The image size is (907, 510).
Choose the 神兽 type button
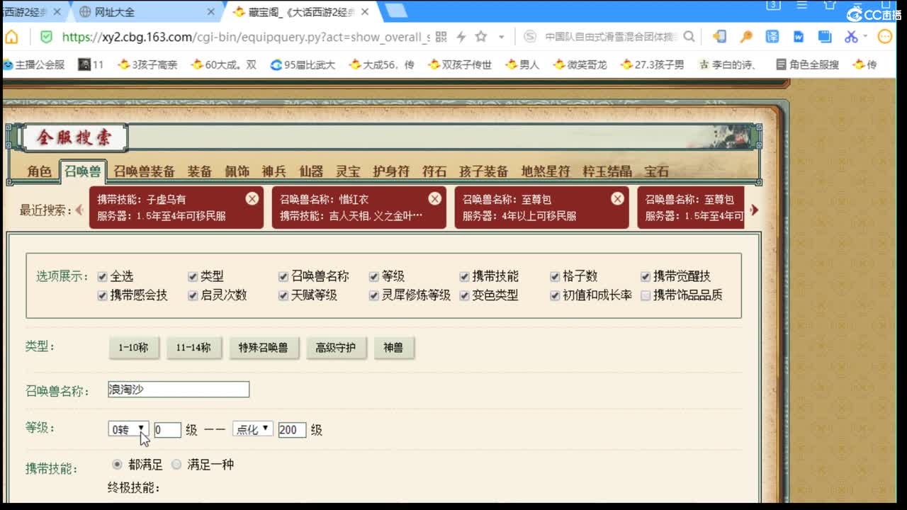(x=393, y=348)
